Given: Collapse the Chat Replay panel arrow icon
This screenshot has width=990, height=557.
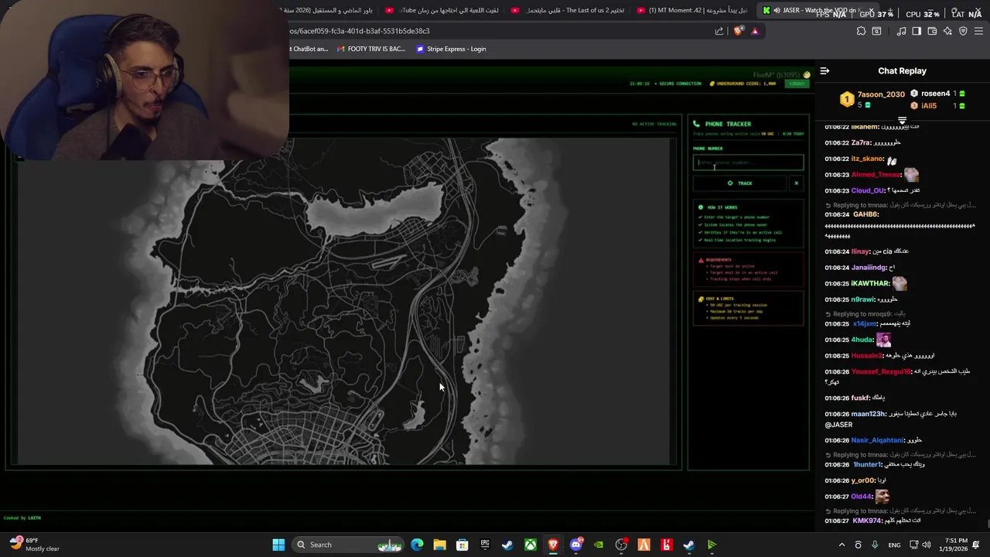Looking at the screenshot, I should (x=824, y=70).
